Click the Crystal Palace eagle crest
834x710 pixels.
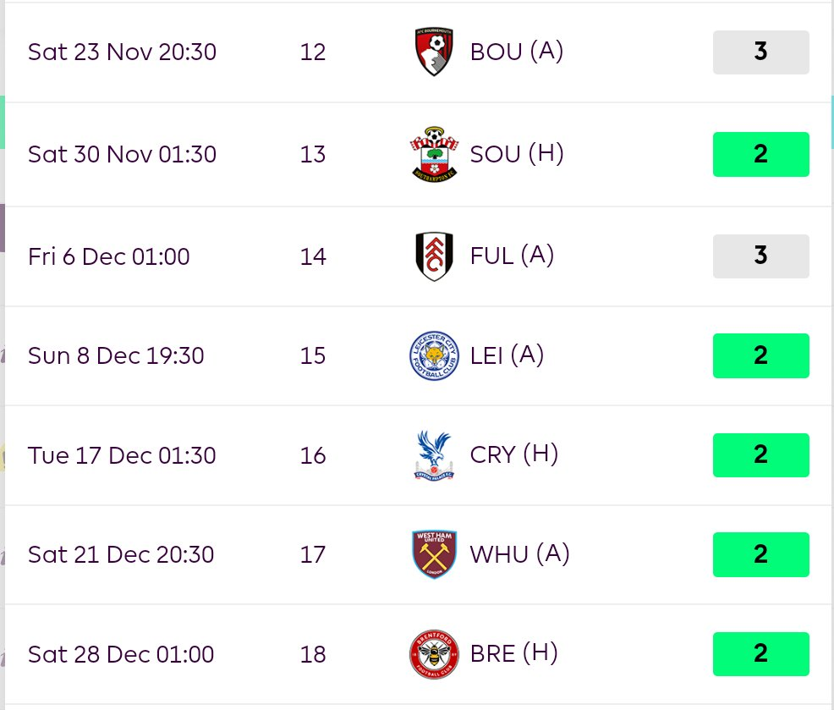tap(434, 455)
